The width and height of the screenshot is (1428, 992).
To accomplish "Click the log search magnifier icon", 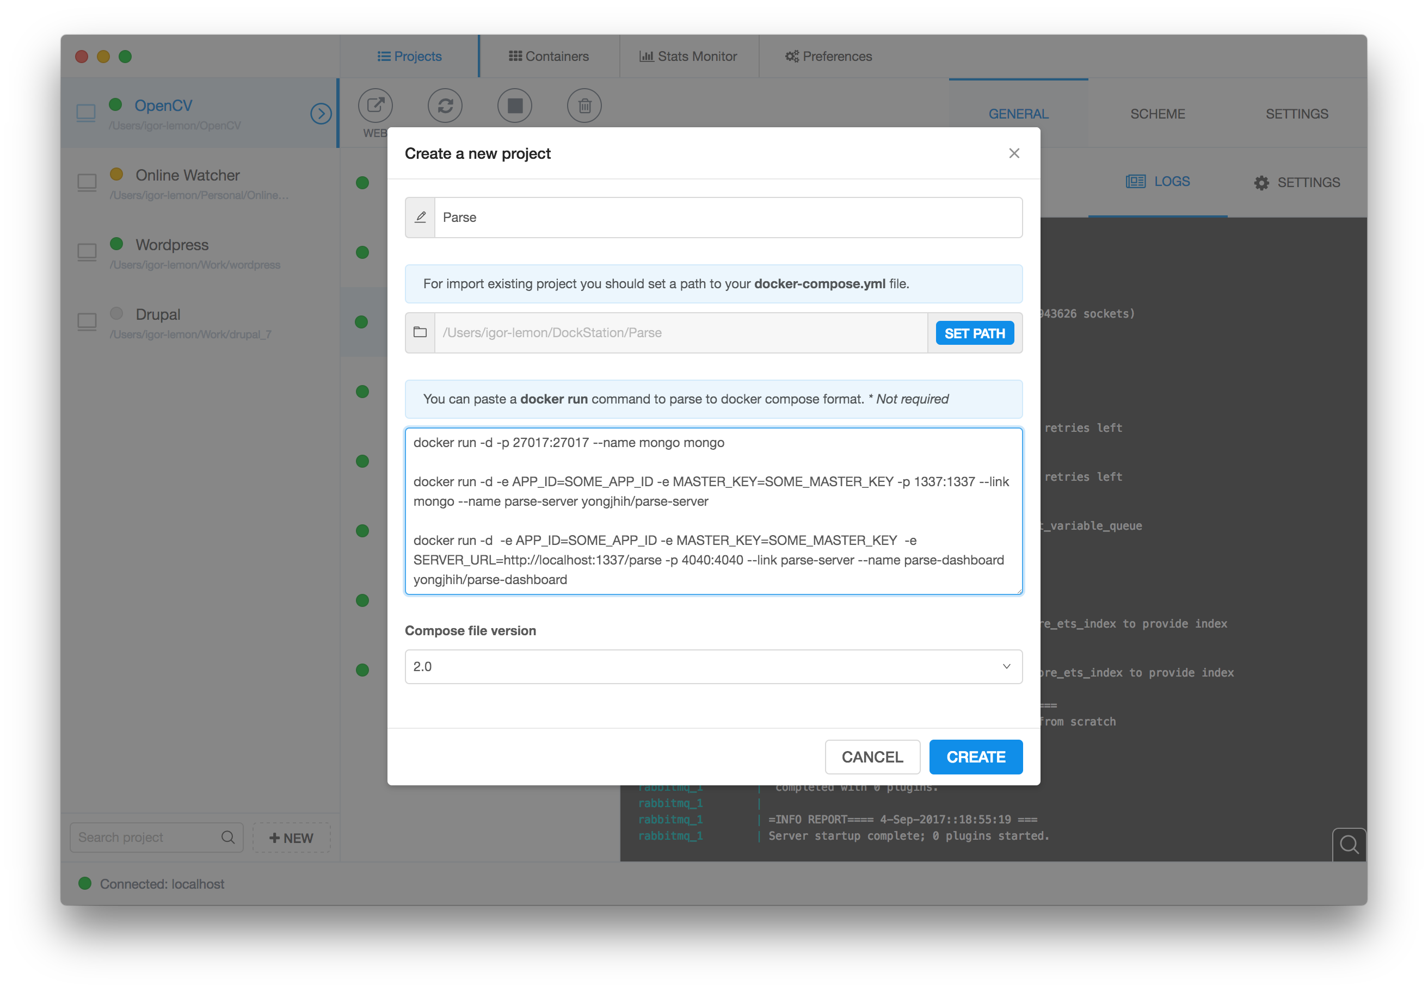I will 1349,844.
